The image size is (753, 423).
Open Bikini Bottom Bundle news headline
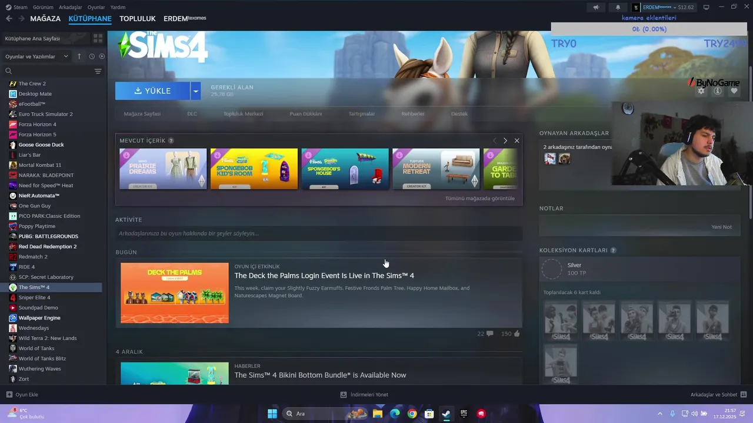pos(320,375)
